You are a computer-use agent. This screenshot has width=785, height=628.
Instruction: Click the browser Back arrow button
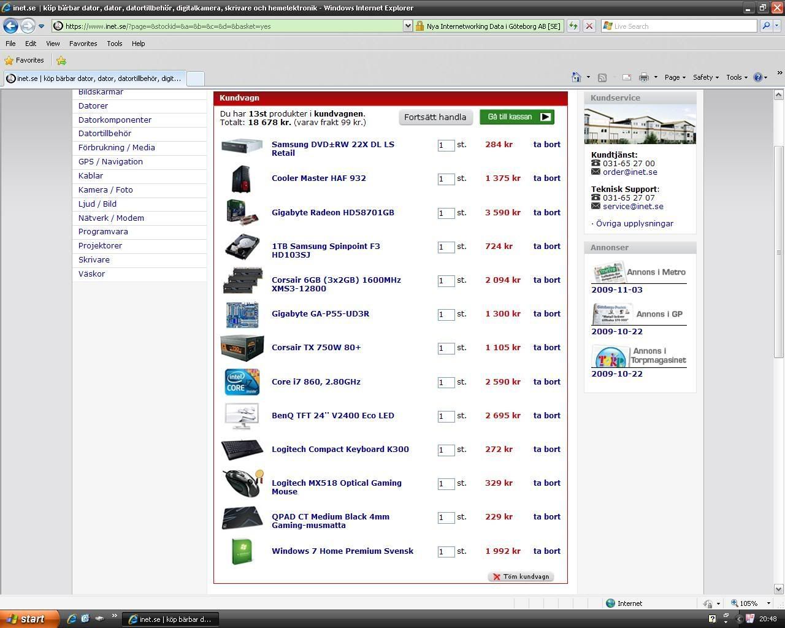(10, 26)
